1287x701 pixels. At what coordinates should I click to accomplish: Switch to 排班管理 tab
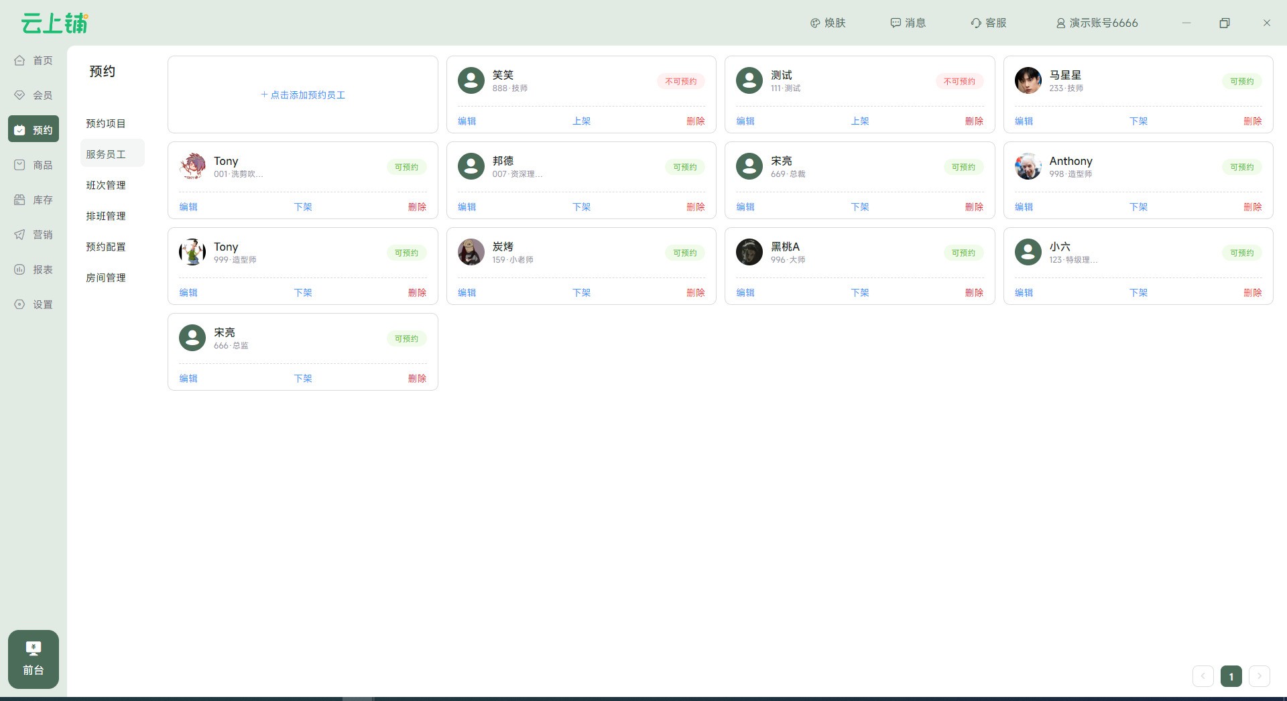[x=106, y=216]
